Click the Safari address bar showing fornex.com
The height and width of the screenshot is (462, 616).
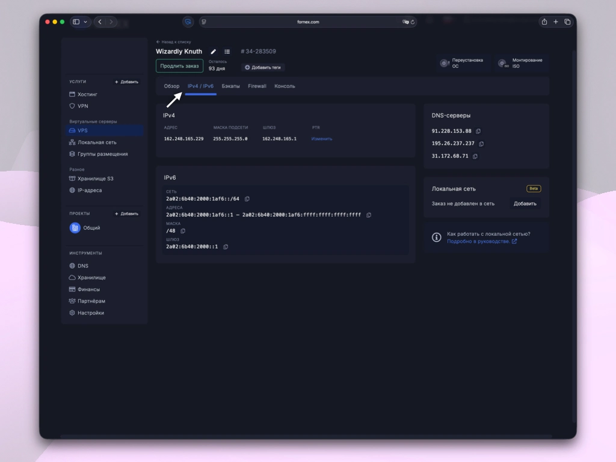[x=307, y=22]
